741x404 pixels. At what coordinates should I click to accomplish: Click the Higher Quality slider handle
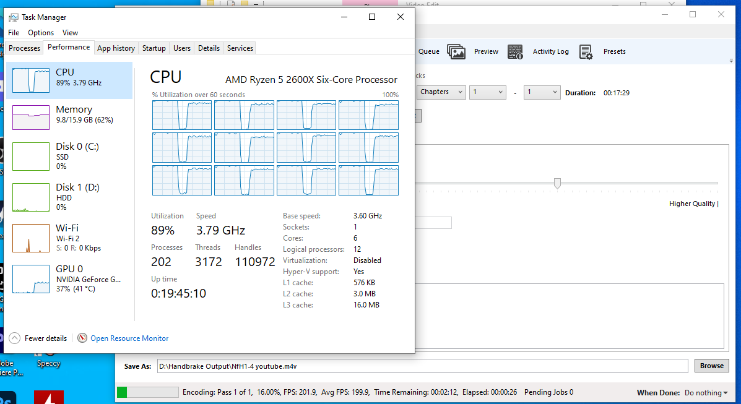click(x=557, y=184)
